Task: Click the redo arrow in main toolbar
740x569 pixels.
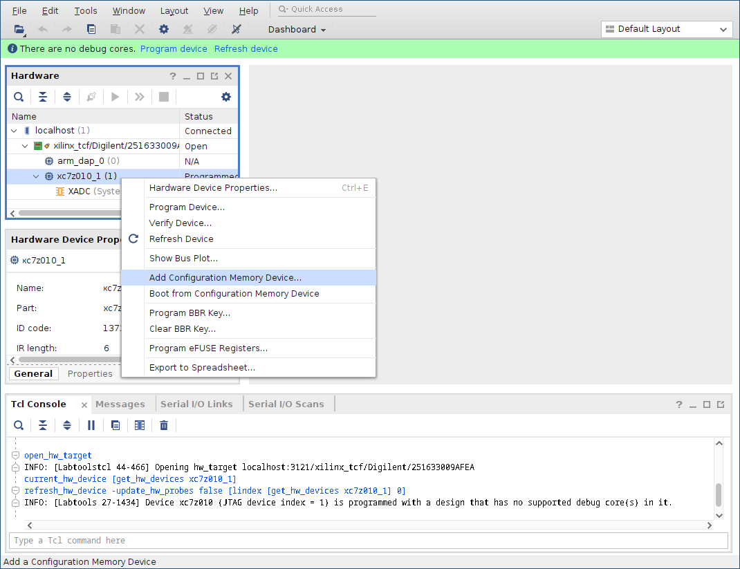Action: [67, 29]
